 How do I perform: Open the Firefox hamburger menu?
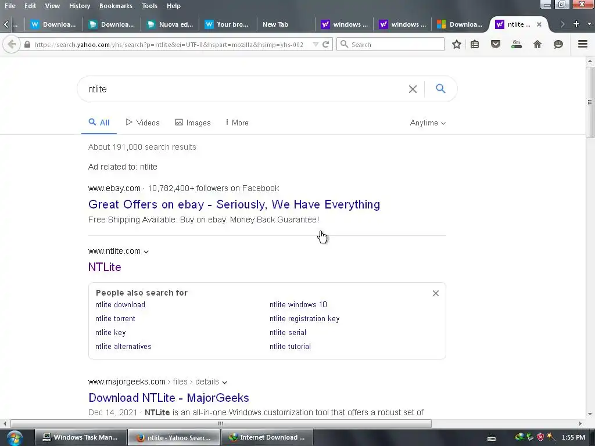coord(583,44)
